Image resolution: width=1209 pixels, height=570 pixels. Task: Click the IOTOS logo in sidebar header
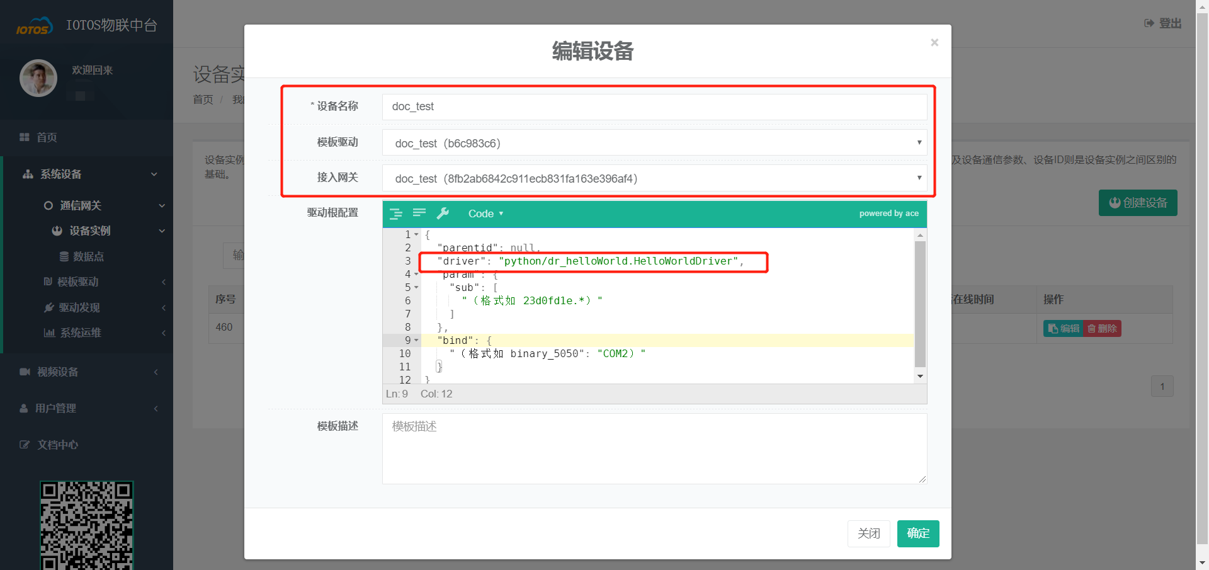[x=34, y=26]
